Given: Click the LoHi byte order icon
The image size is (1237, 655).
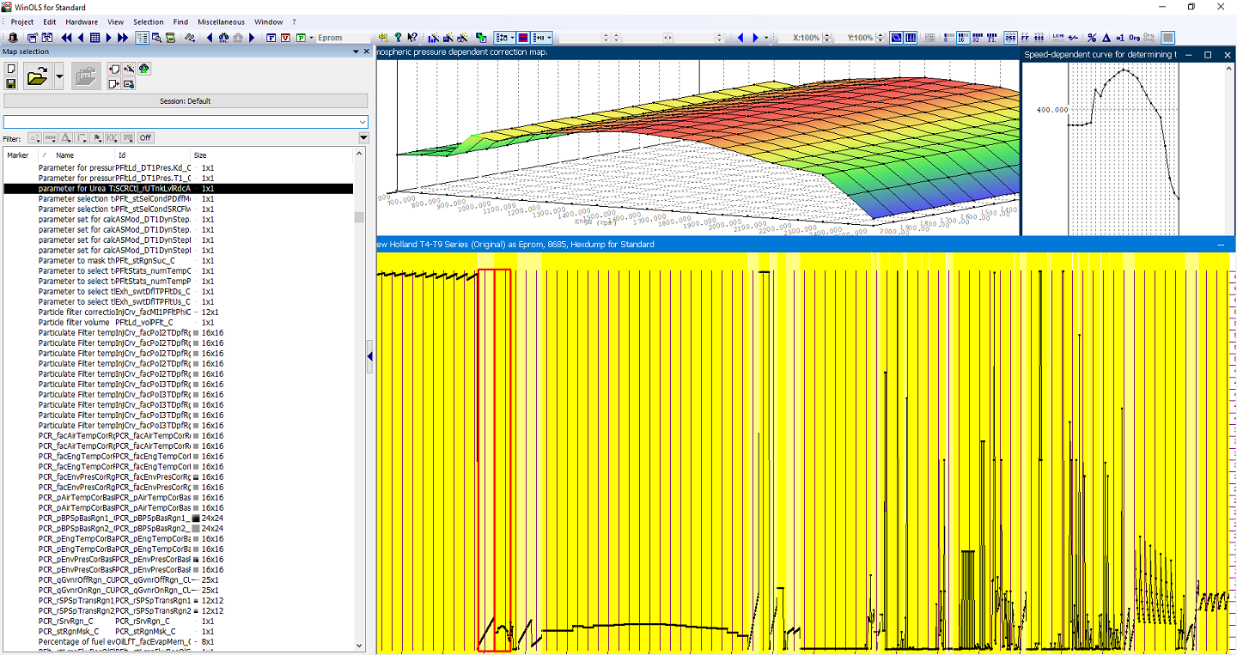Looking at the screenshot, I should (x=1057, y=38).
